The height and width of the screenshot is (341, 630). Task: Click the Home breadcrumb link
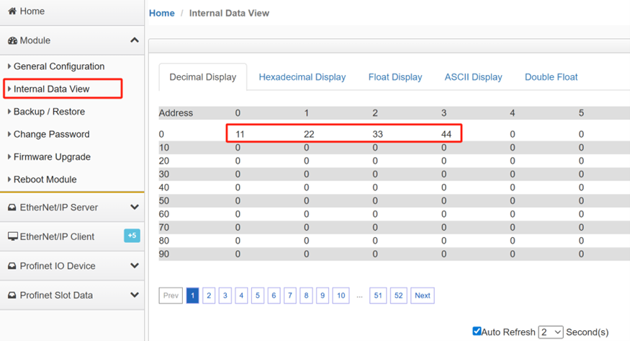(162, 13)
